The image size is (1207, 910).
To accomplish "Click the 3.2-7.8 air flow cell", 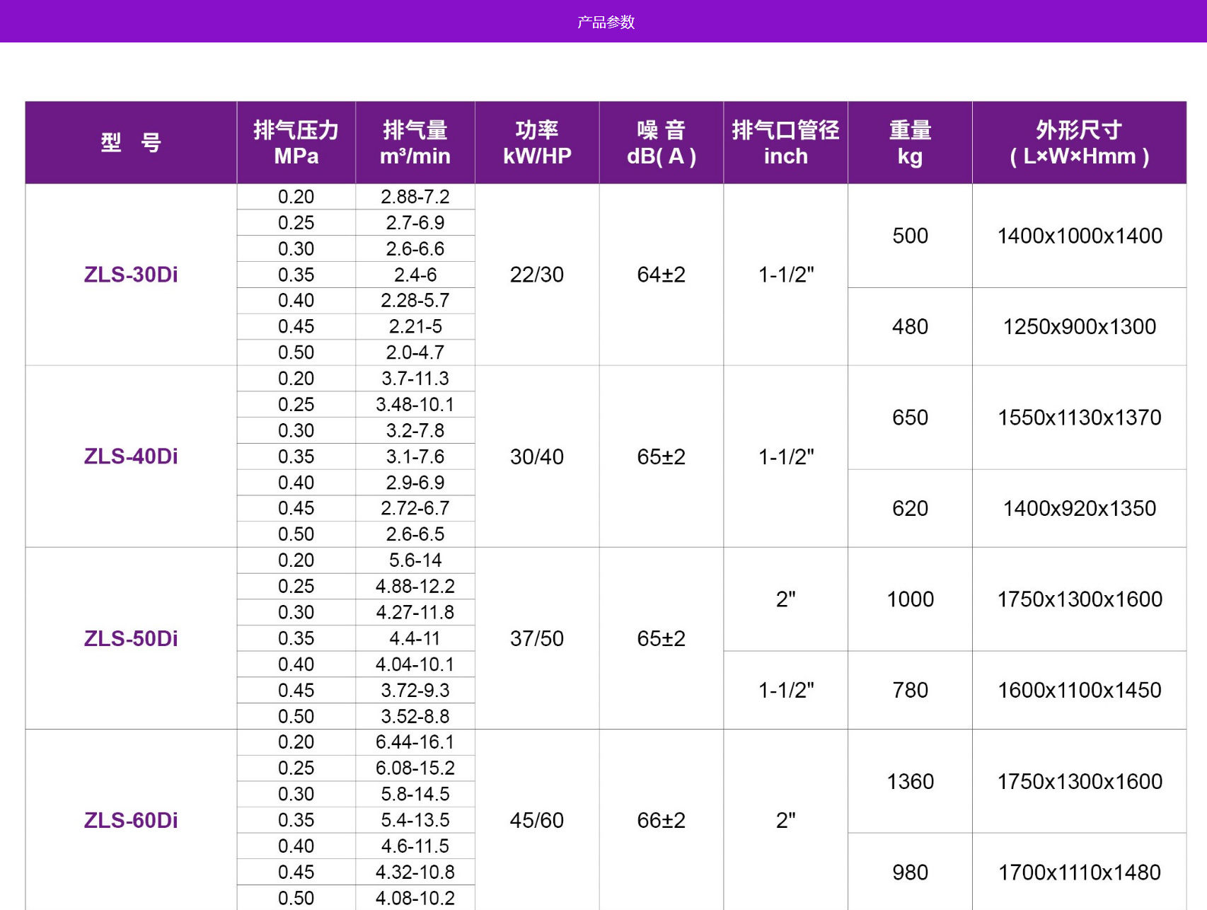I will (415, 430).
